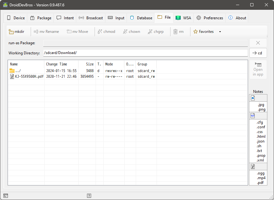
Task: Open the Input tab
Action: coord(116,18)
